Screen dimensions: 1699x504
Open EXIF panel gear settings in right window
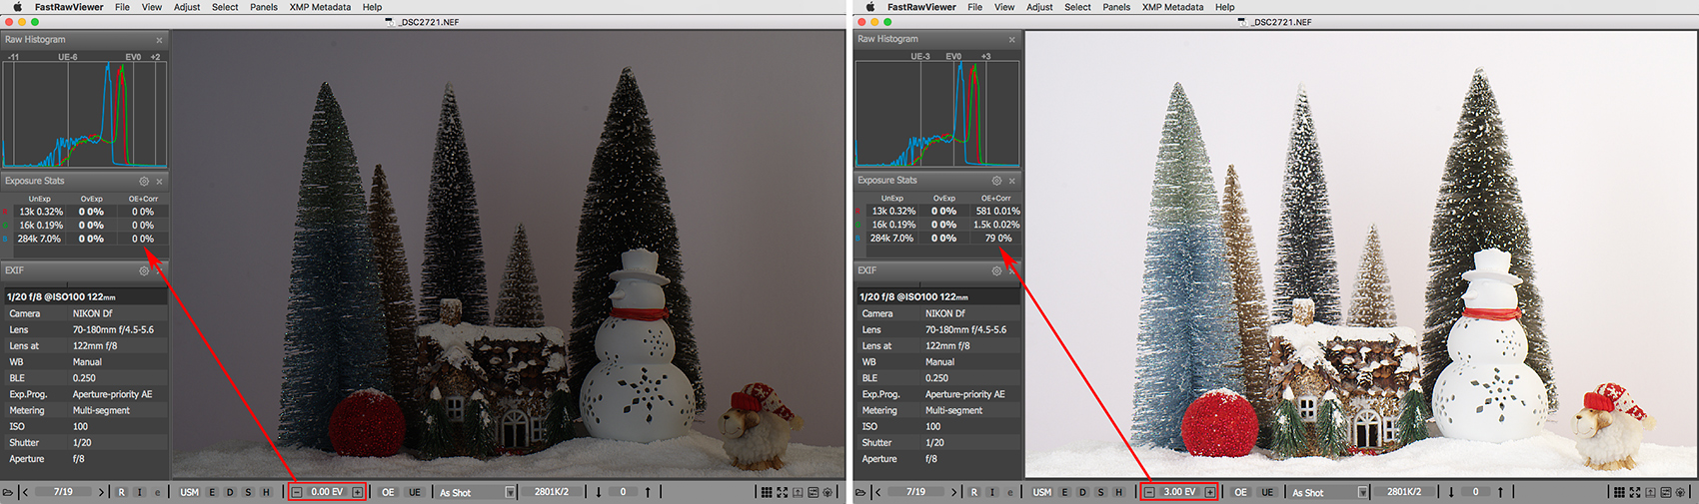click(996, 270)
